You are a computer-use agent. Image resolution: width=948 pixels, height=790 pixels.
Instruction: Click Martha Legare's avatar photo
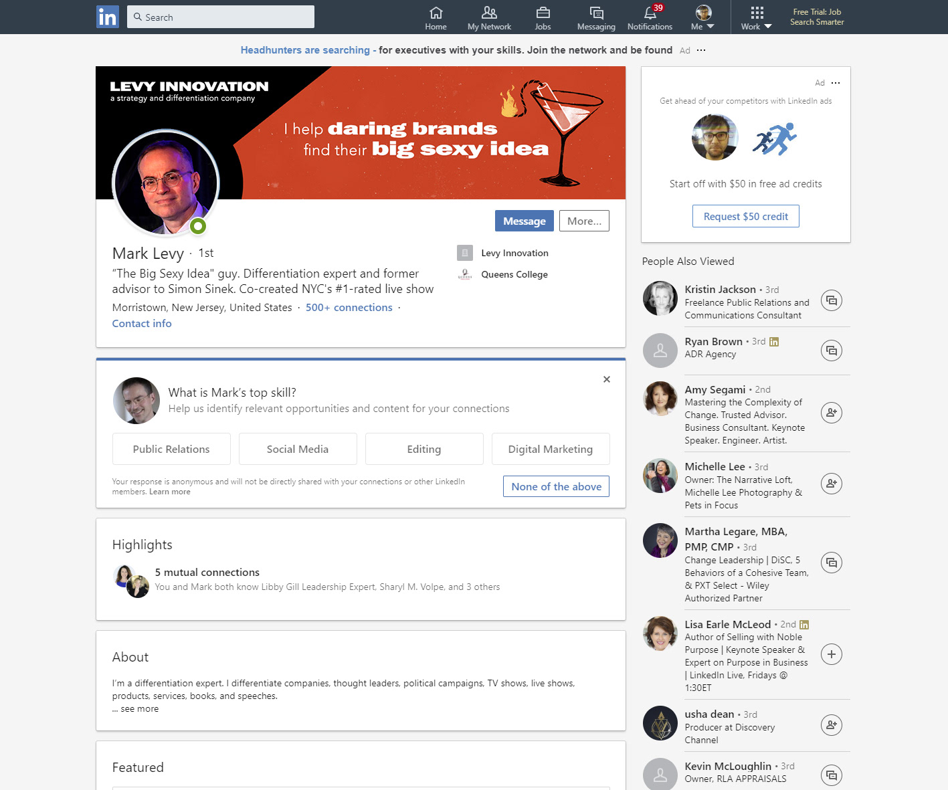pos(660,540)
